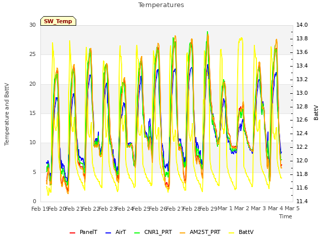Viewport: 323px width, 242px height.
Task: Click the 'Temperature and BattV' axis label
Action: [x=7, y=114]
